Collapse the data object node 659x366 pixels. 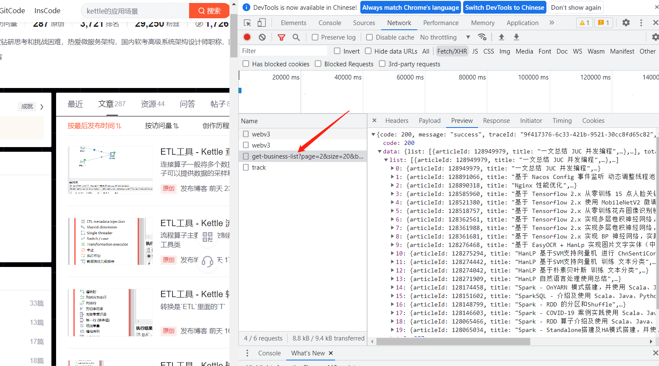click(380, 151)
